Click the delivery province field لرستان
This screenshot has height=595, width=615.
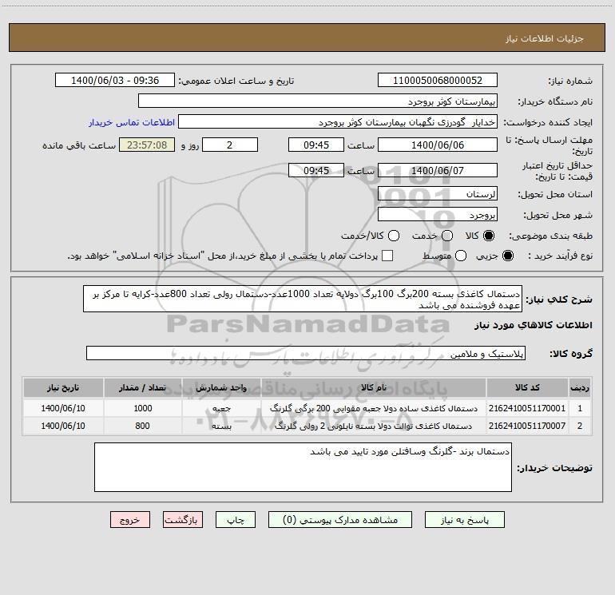coord(438,194)
